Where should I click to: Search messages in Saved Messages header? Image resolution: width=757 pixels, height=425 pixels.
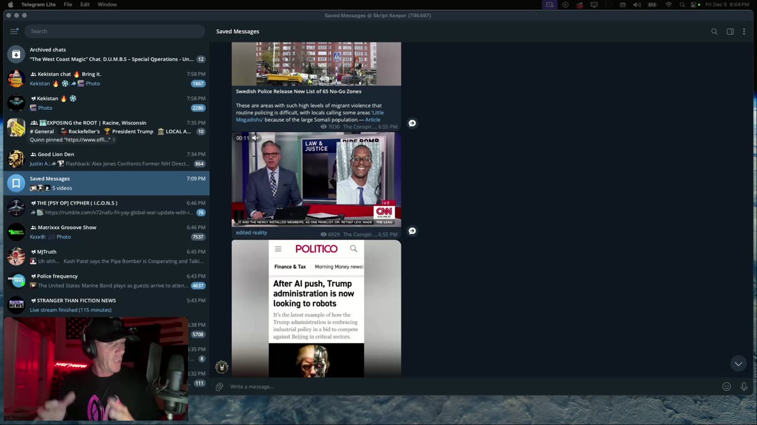(714, 31)
